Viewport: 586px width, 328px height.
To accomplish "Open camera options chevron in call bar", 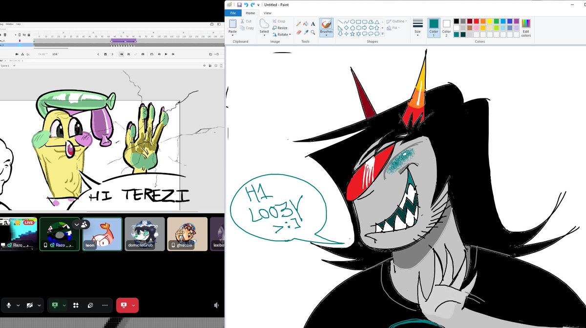I will [39, 305].
